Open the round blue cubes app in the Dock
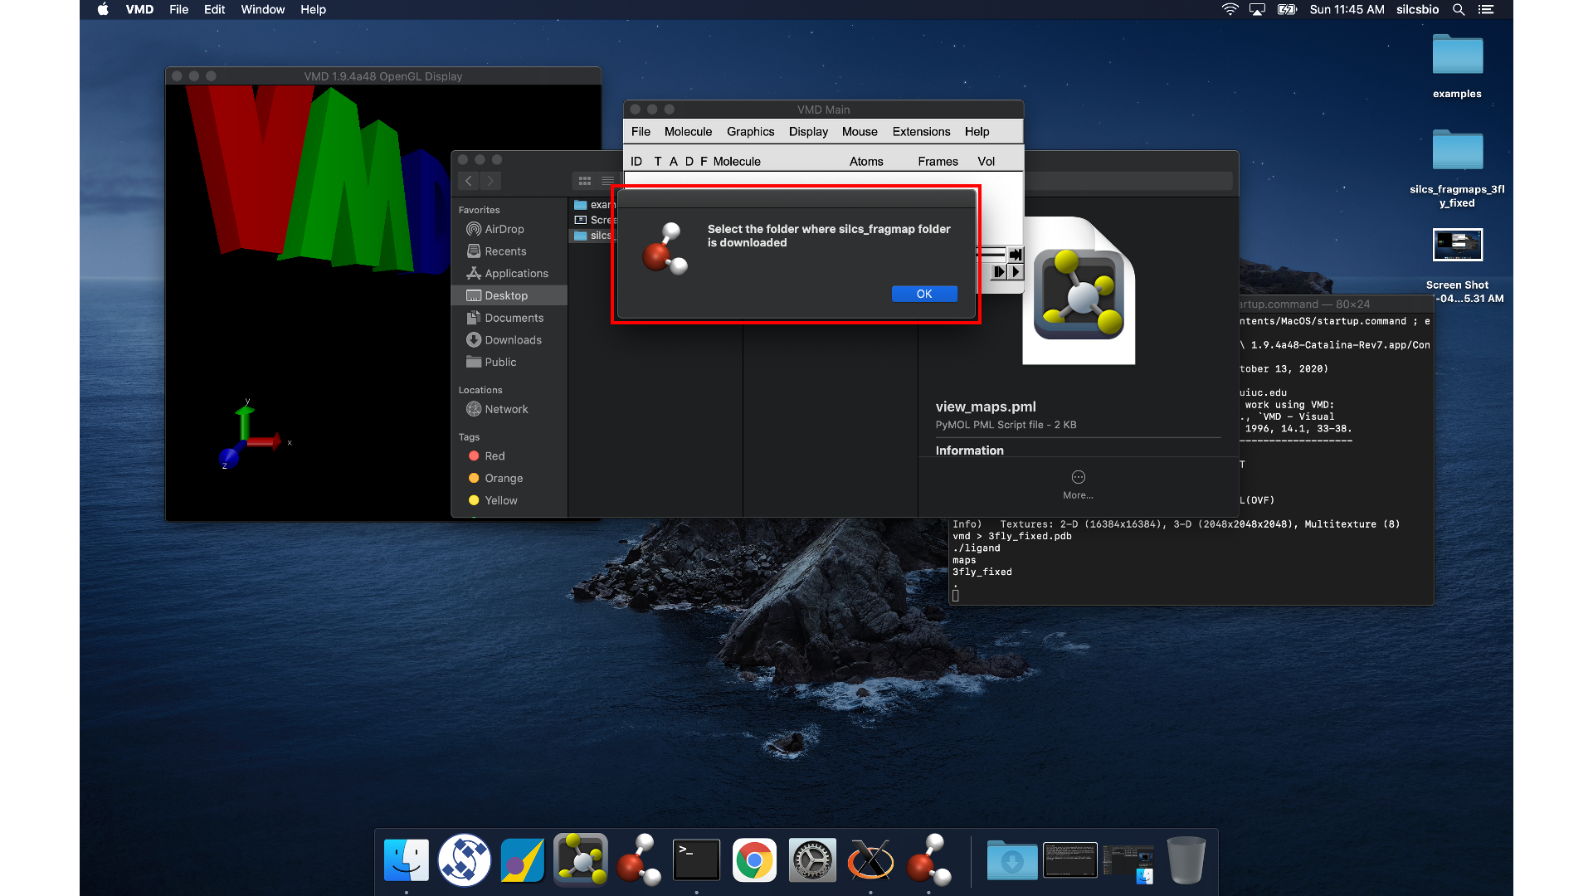The height and width of the screenshot is (896, 1593). (x=465, y=860)
